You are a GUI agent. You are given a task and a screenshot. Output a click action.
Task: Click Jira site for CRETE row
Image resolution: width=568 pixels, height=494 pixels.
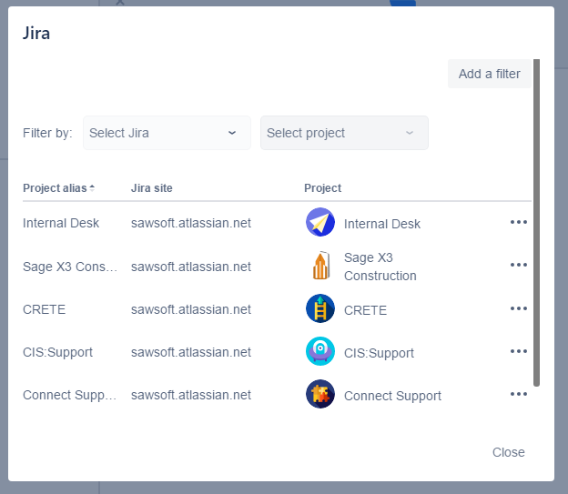(x=191, y=309)
